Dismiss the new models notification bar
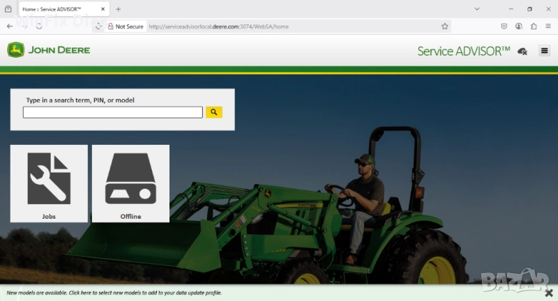Viewport: 558px width, 301px height. coord(548,293)
